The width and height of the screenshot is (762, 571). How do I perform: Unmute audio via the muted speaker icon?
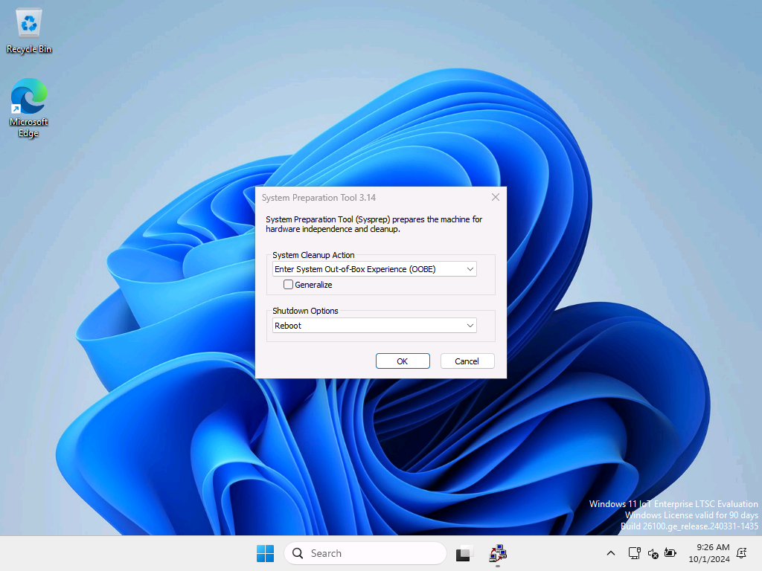click(652, 554)
